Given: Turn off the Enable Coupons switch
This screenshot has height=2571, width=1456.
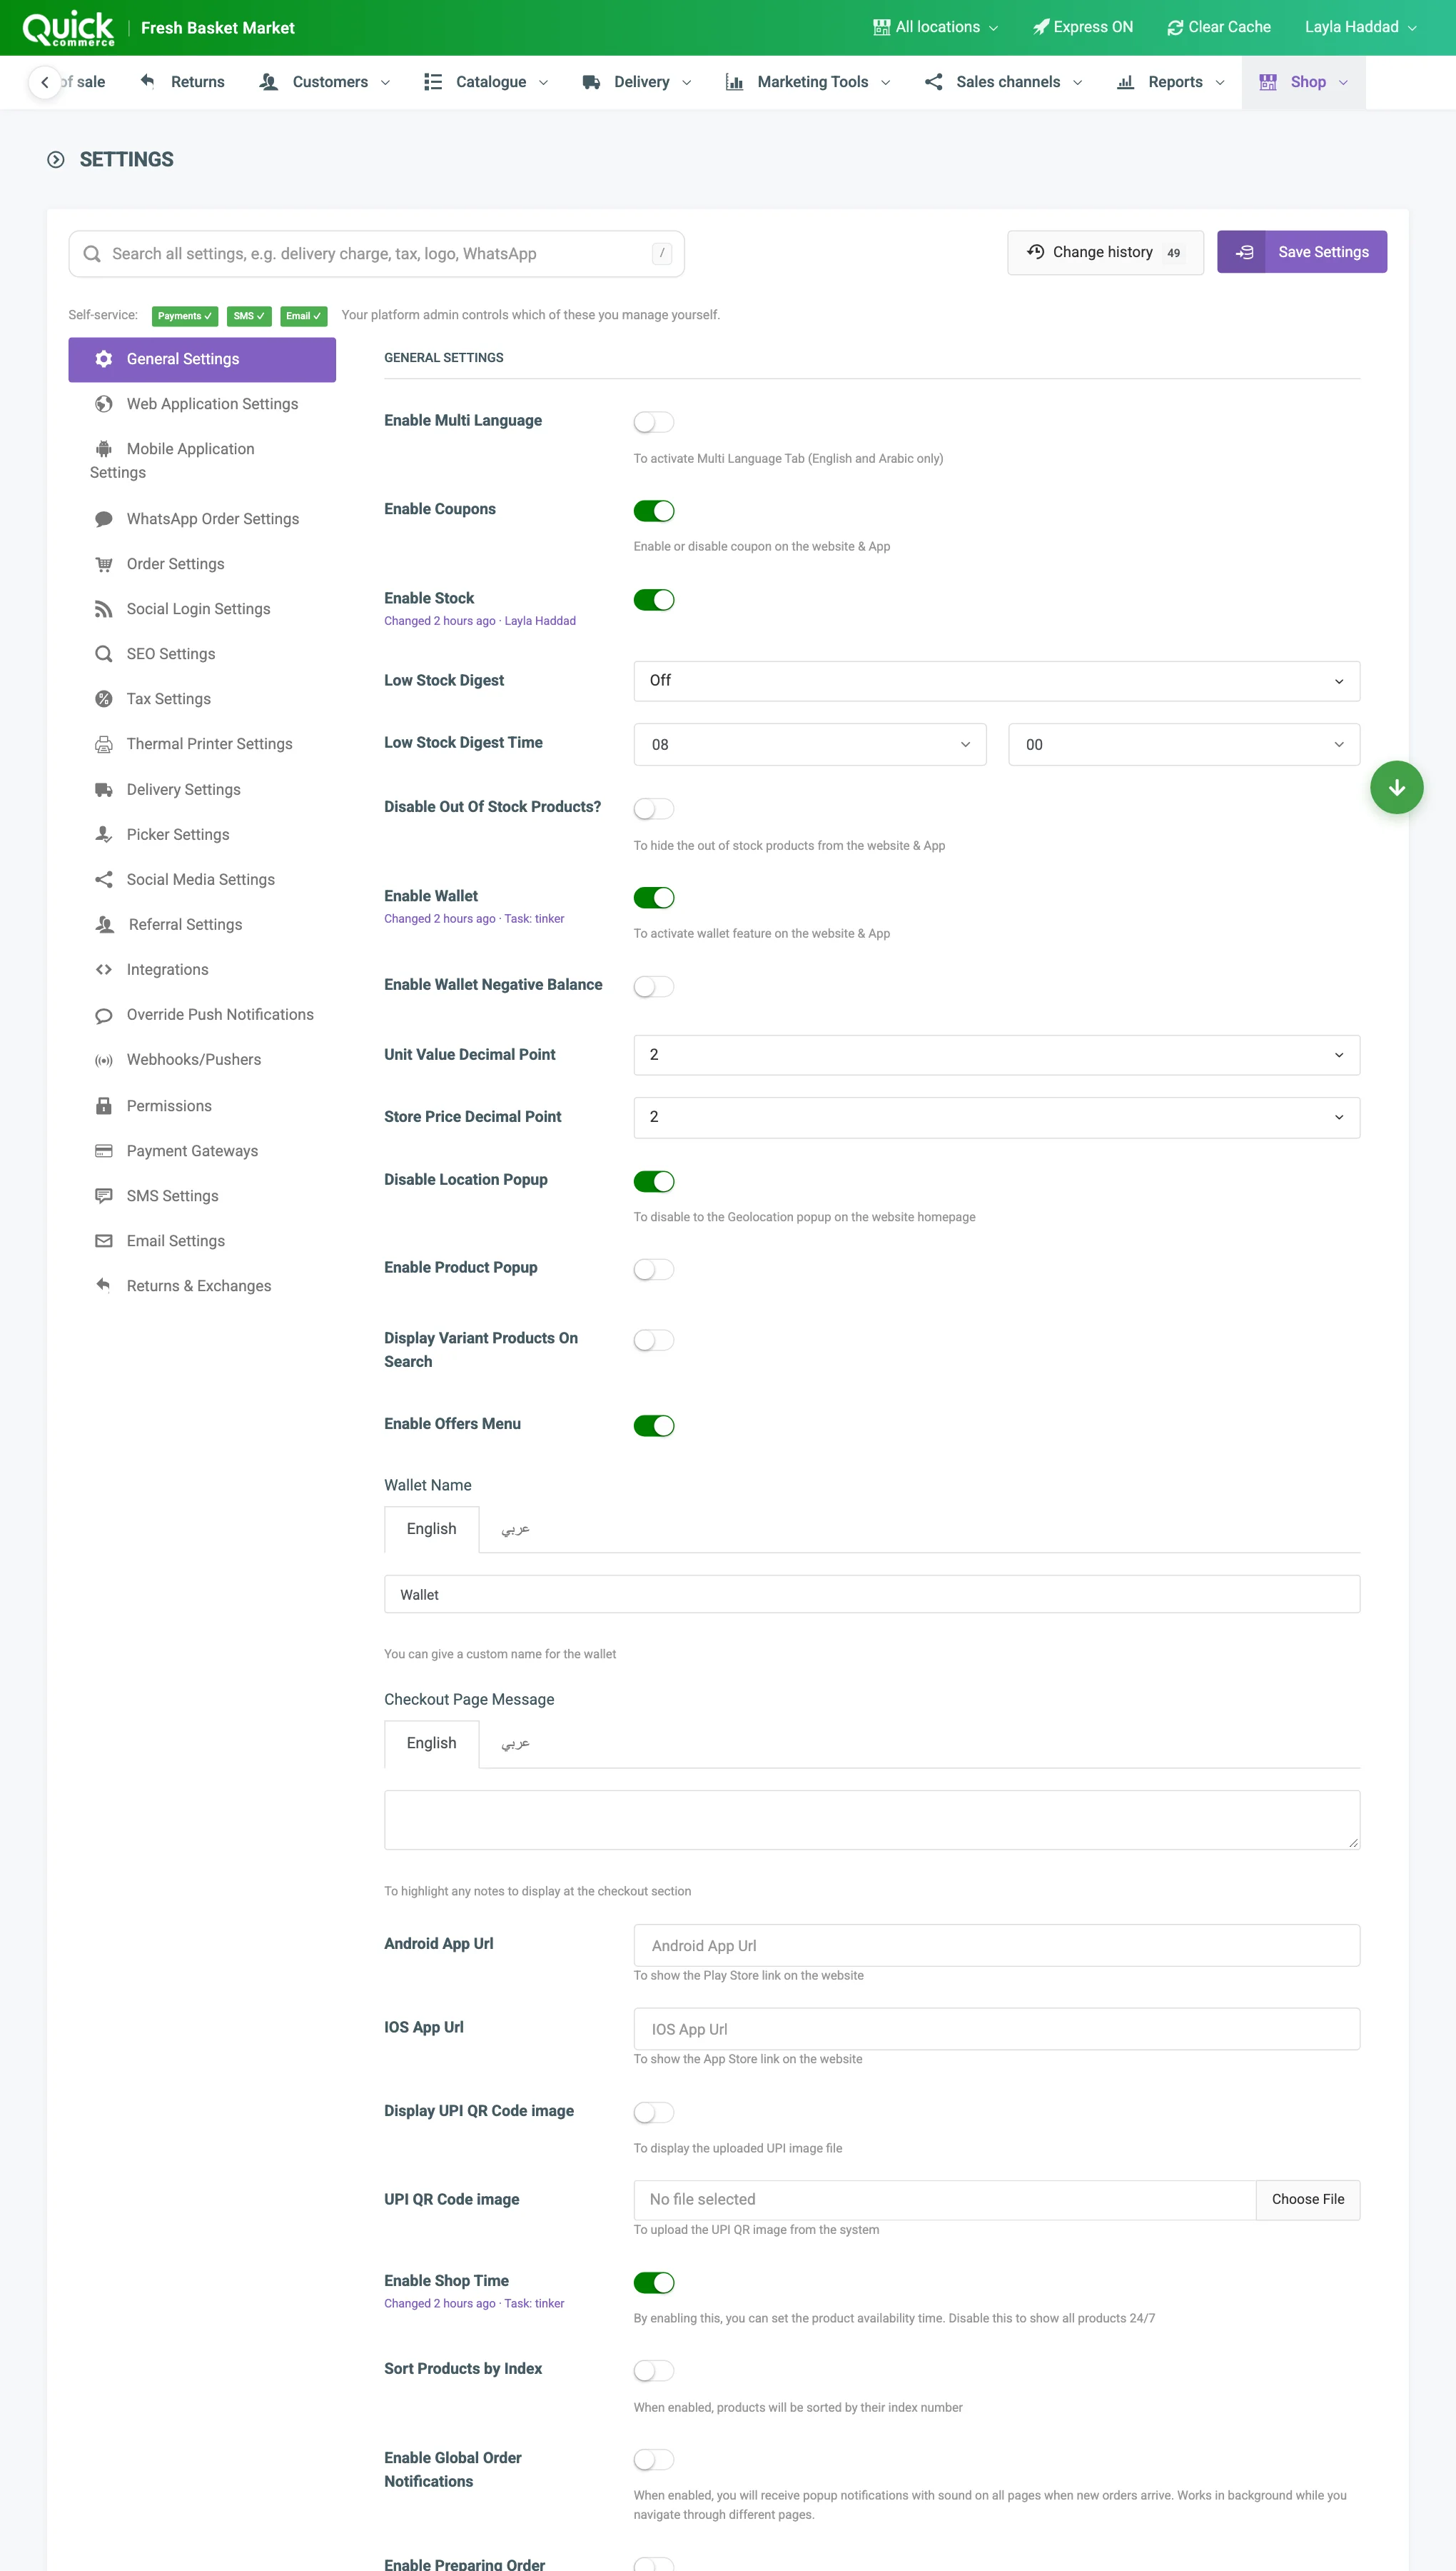Looking at the screenshot, I should [654, 511].
